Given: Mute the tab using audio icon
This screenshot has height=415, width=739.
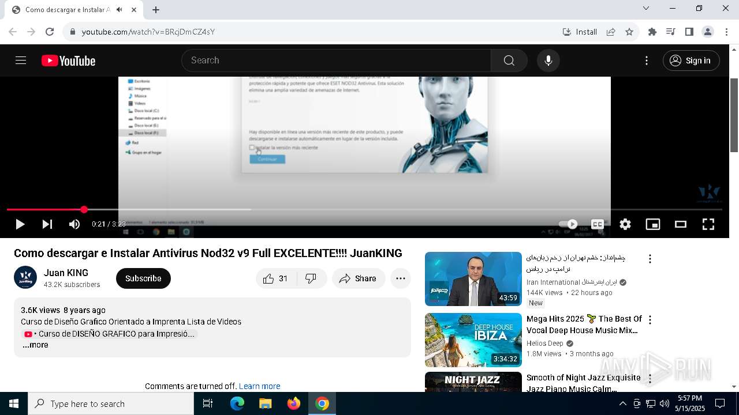Looking at the screenshot, I should (x=120, y=10).
